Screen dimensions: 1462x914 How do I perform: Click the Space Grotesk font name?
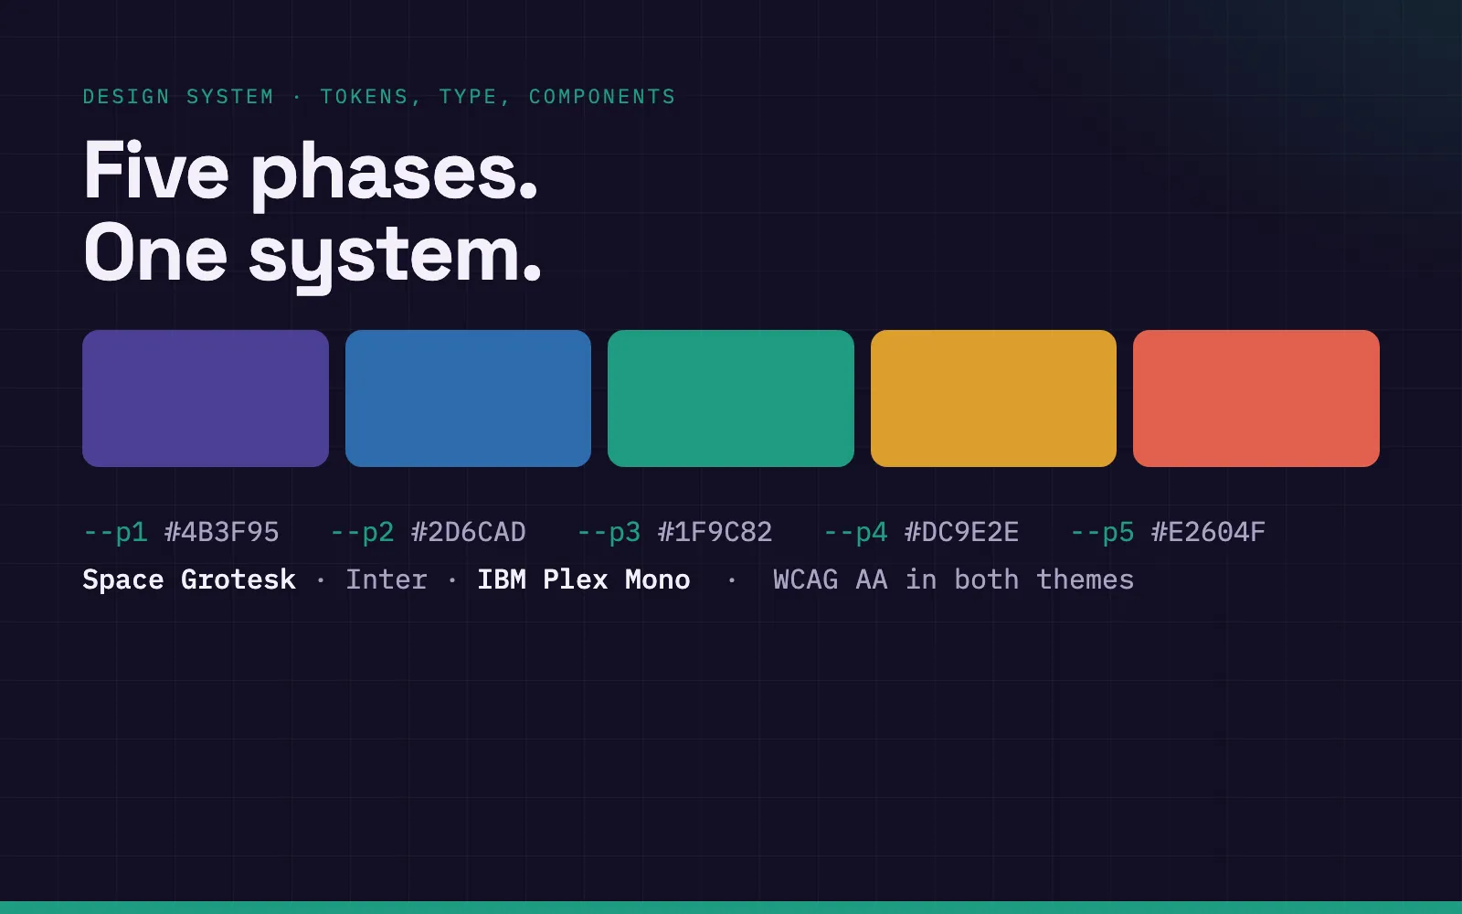click(x=189, y=579)
